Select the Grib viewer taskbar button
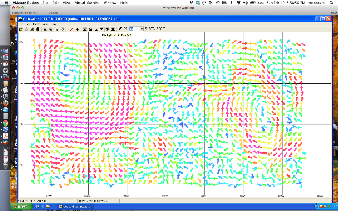Image resolution: width=338 pixels, height=211 pixels. tap(76, 206)
